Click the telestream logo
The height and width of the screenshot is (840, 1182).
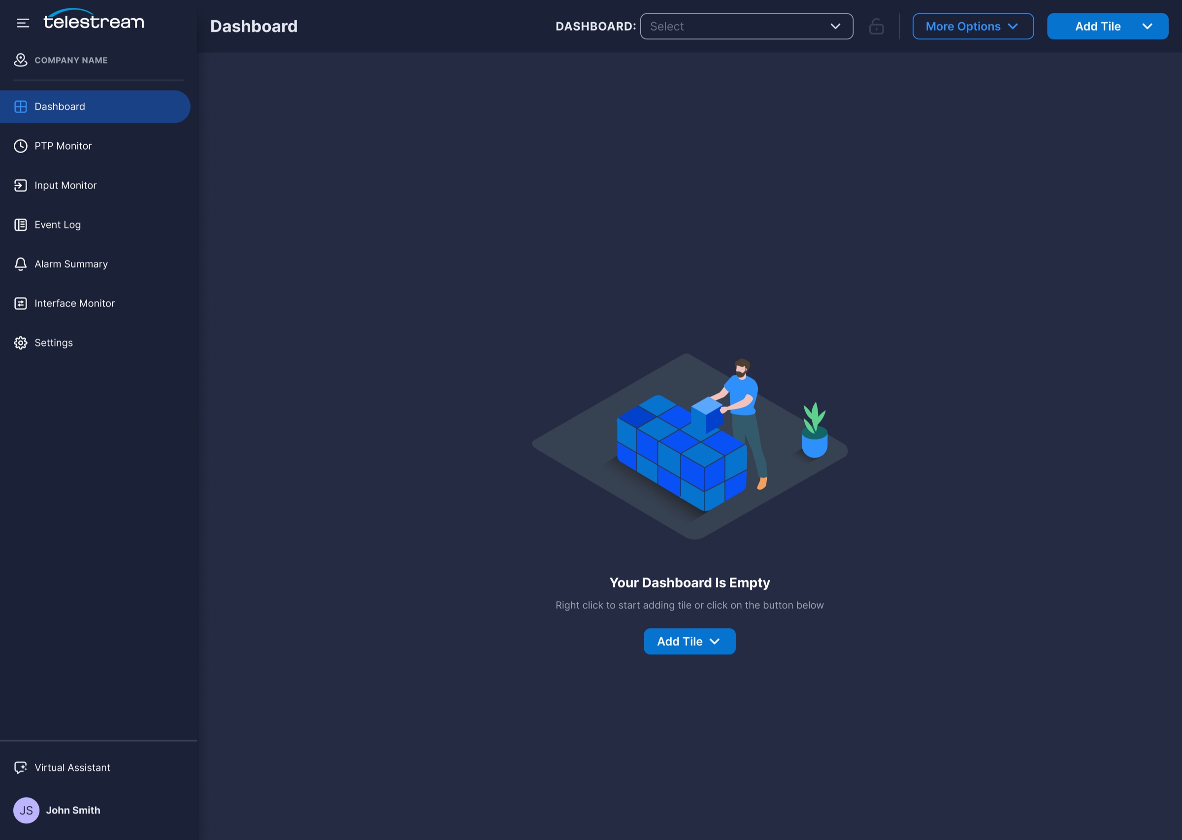pos(94,19)
